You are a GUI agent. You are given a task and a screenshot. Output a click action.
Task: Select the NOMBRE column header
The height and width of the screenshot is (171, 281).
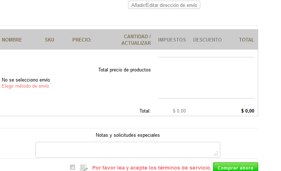[x=12, y=40]
